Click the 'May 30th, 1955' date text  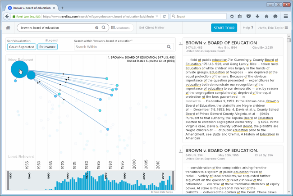pyautogui.click(x=229, y=155)
